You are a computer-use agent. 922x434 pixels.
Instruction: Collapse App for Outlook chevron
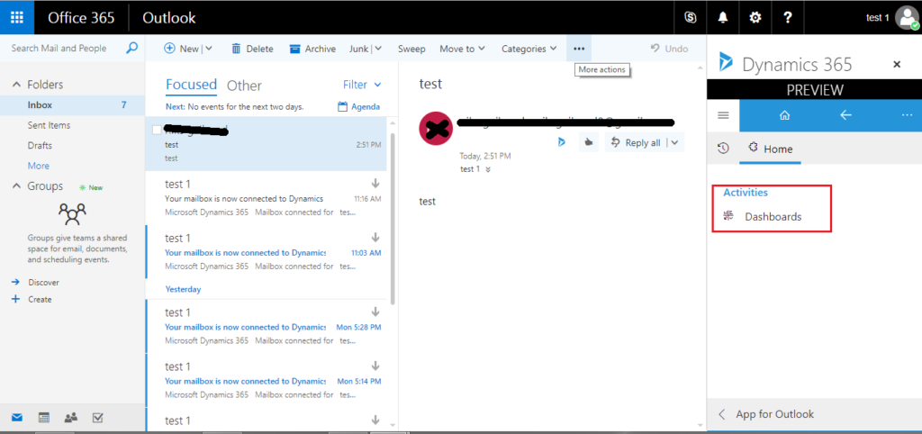point(722,414)
